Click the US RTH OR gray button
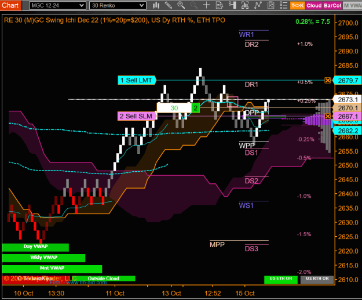 point(317,279)
